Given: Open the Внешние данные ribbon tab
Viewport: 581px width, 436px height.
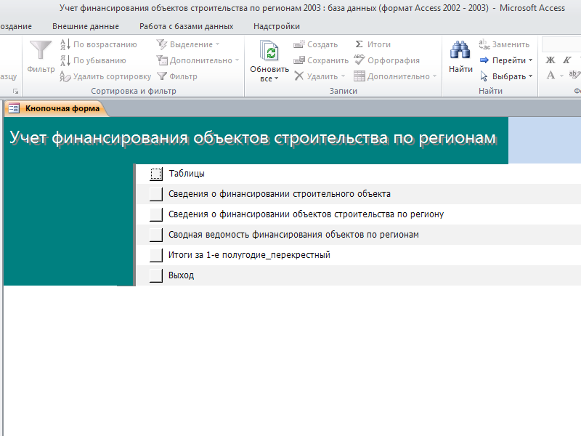Looking at the screenshot, I should point(86,26).
